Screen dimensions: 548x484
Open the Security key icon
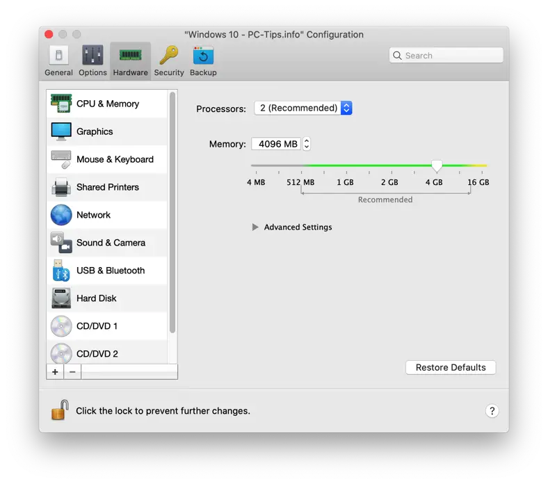169,55
